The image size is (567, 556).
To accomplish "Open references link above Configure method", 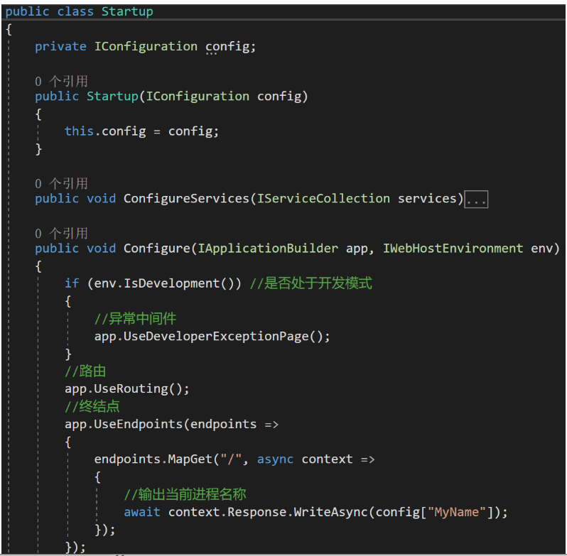I will (62, 234).
